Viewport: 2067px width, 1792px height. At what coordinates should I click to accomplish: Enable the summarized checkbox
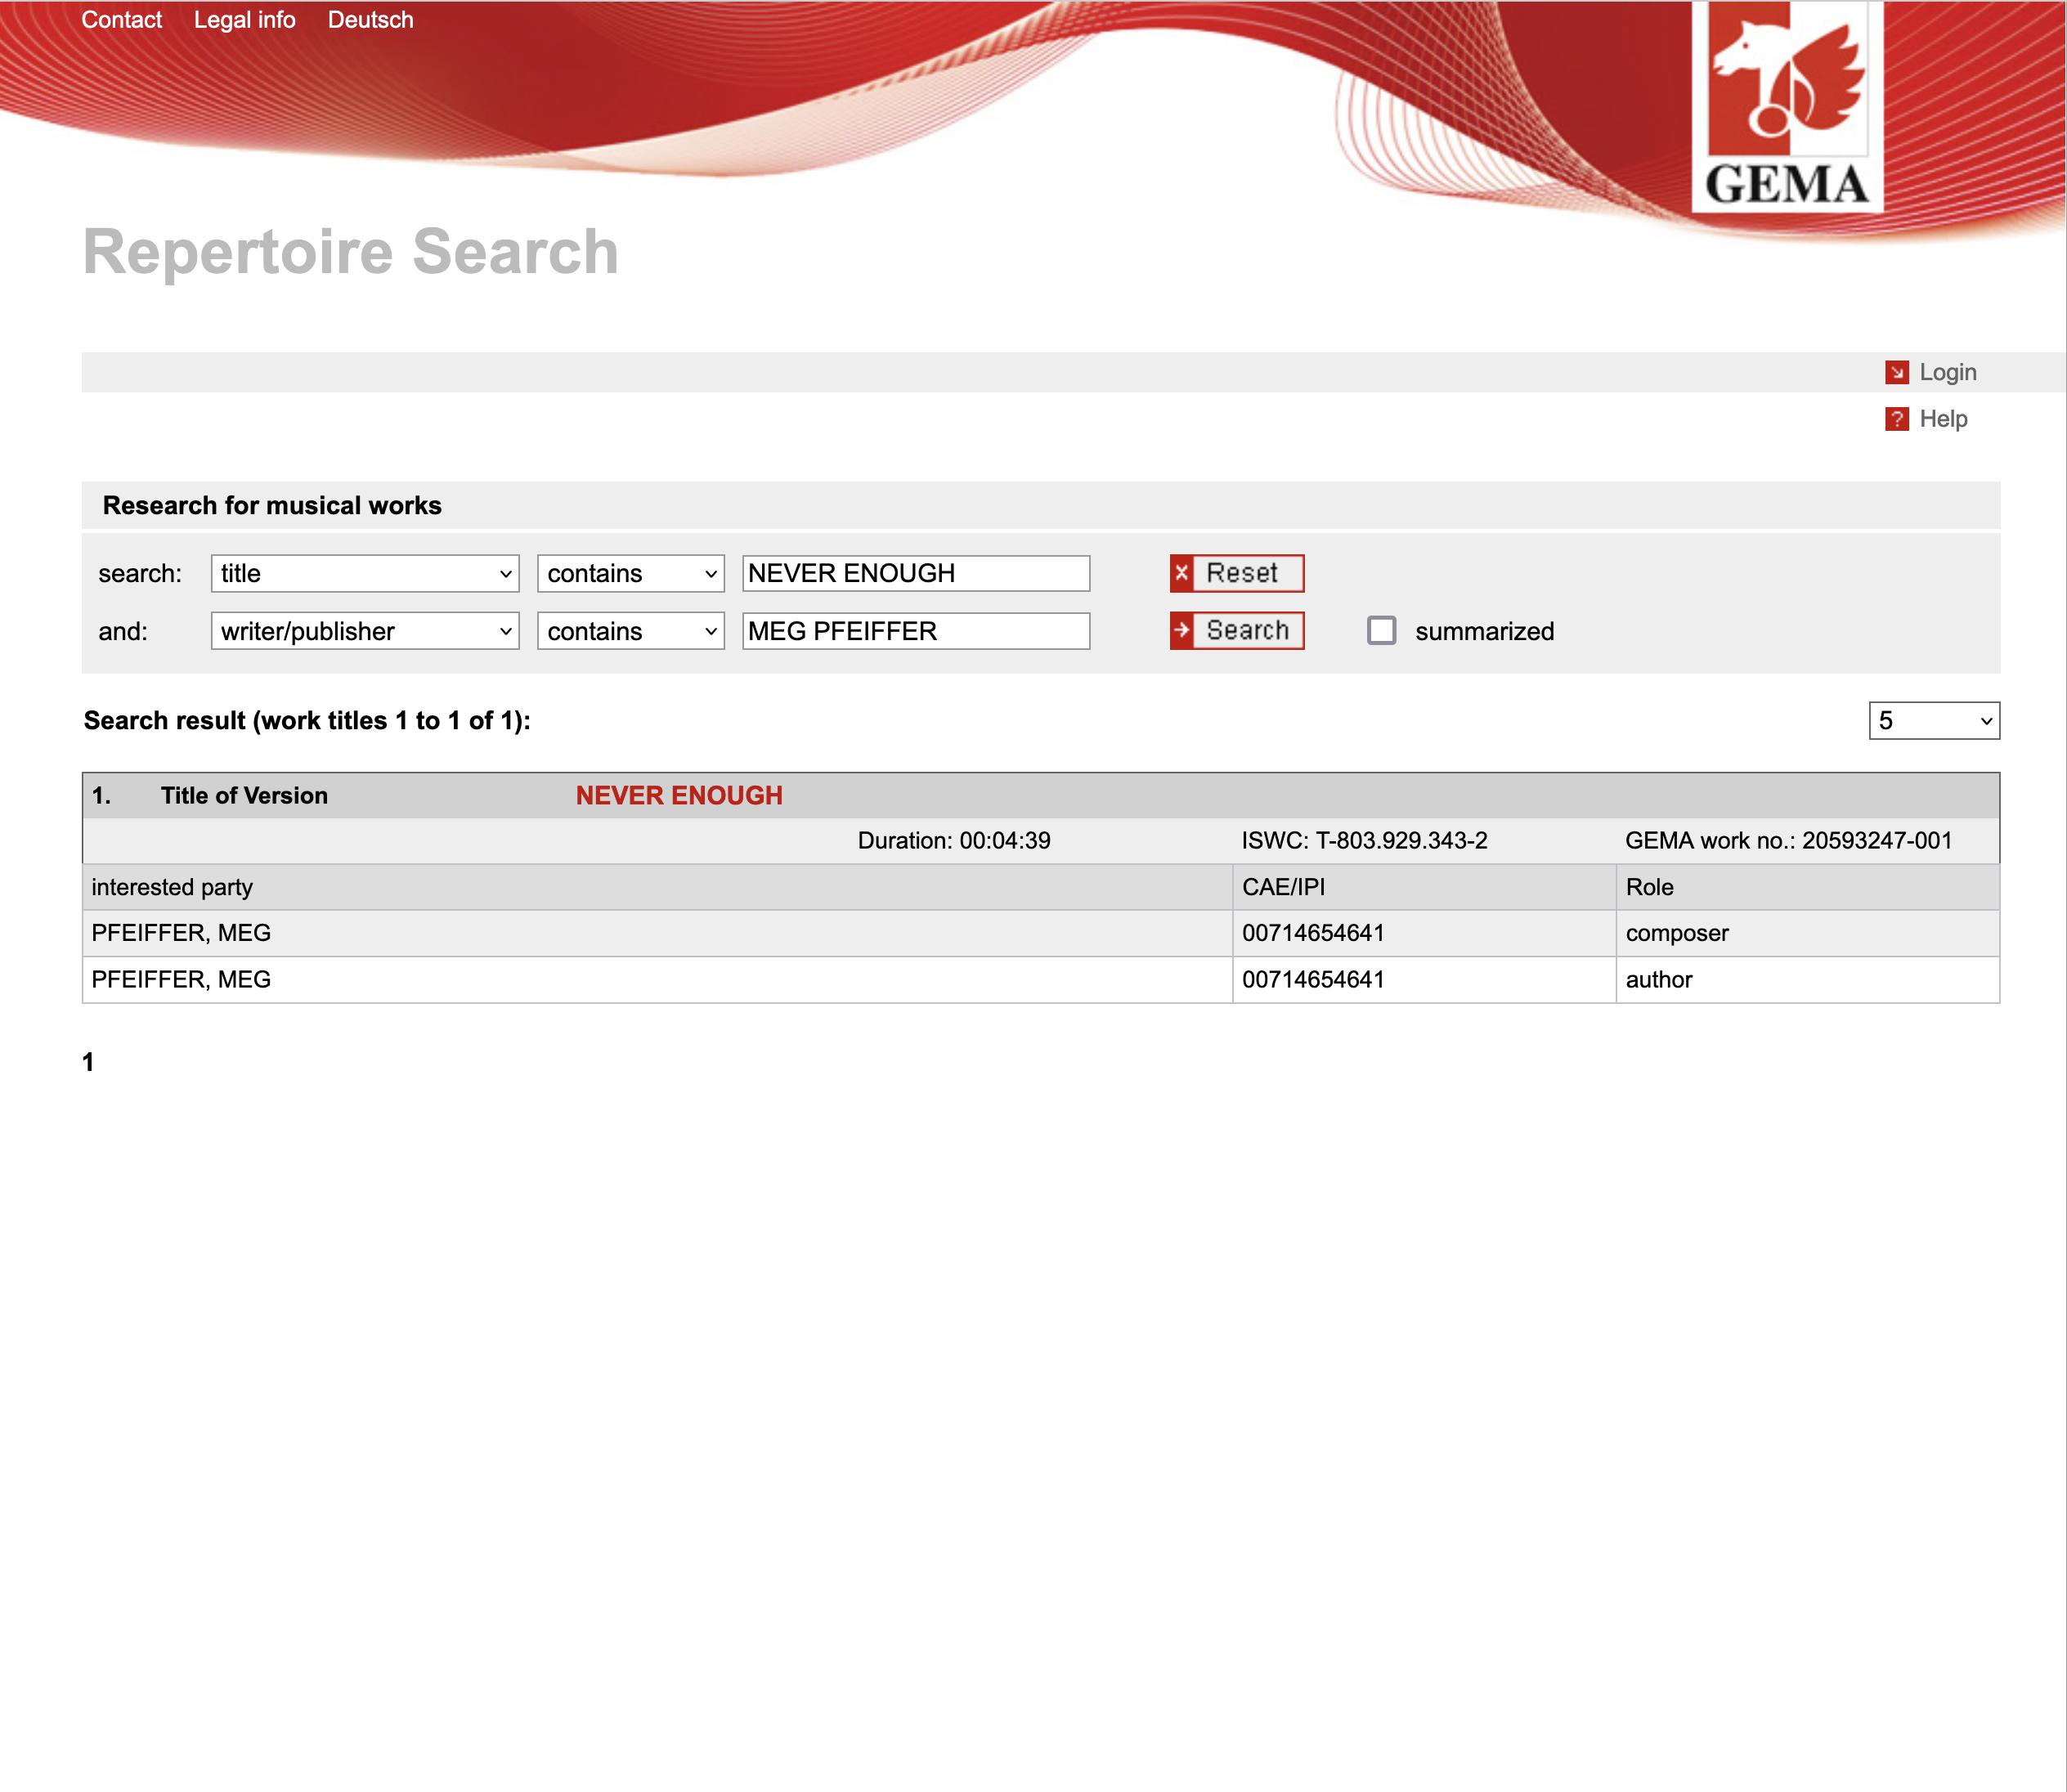coord(1381,630)
